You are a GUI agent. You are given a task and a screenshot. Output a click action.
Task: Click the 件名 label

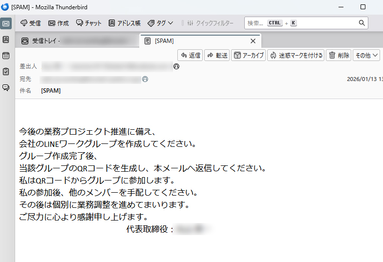tap(25, 91)
